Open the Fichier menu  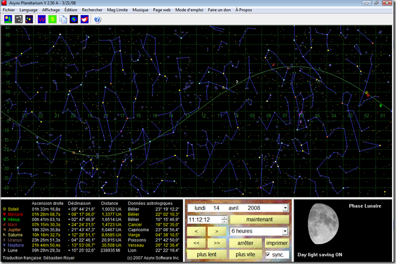click(x=9, y=10)
